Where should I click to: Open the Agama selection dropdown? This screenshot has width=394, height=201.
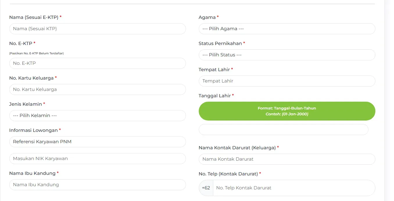pos(286,29)
